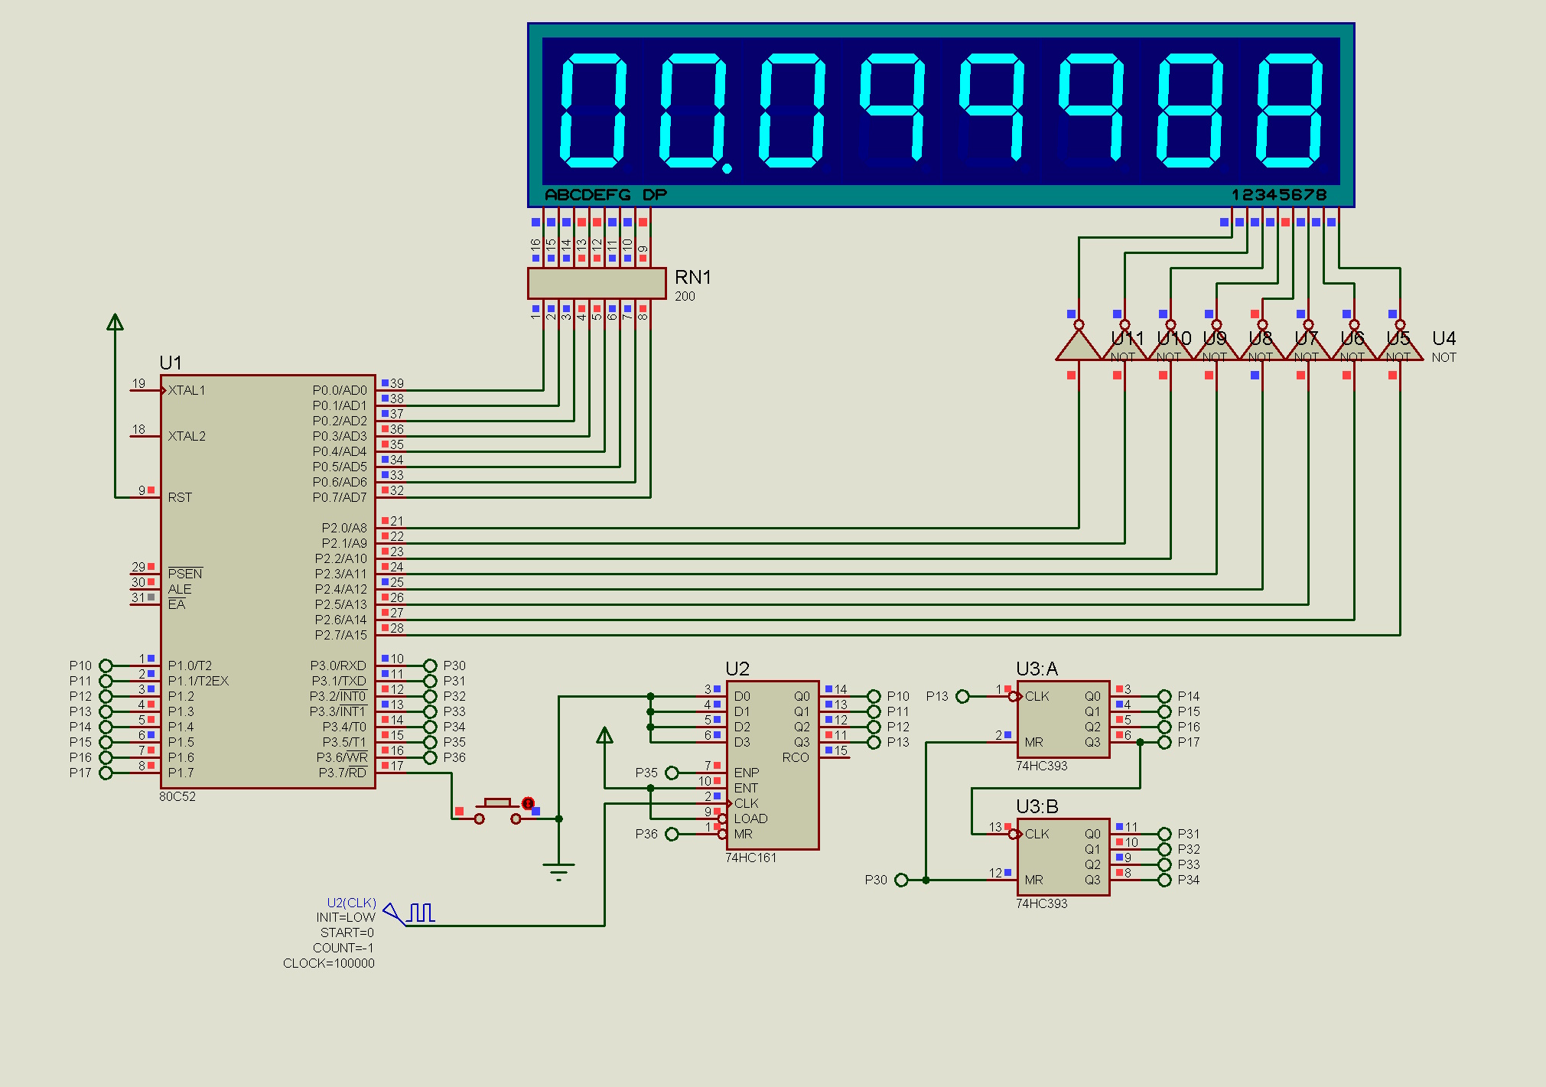
Task: Select the U3:B 74HC393 counter block
Action: [1063, 857]
